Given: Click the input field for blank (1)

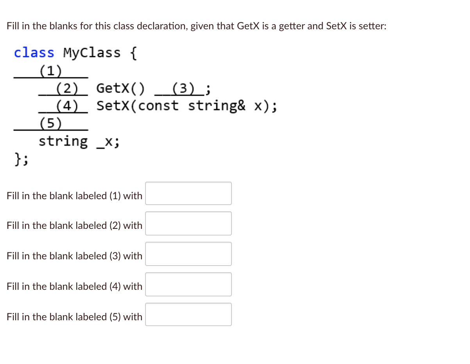Looking at the screenshot, I should (188, 193).
